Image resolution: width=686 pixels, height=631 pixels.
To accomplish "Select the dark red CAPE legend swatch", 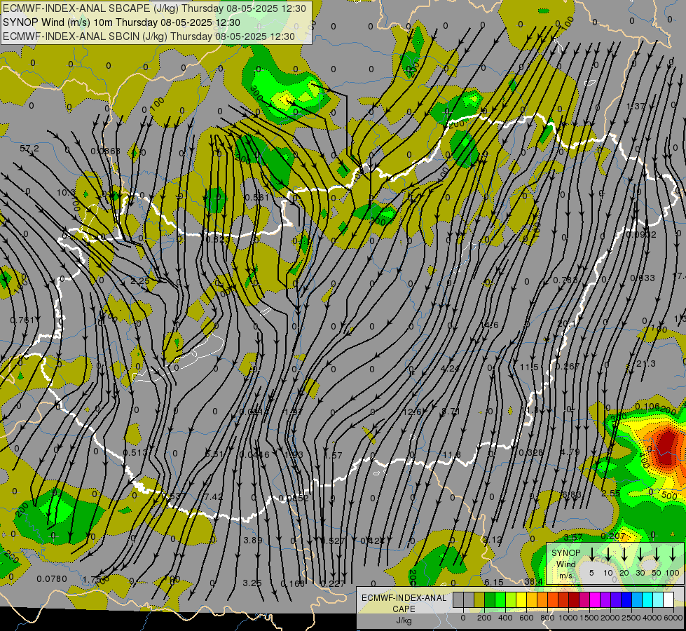I will [x=574, y=600].
